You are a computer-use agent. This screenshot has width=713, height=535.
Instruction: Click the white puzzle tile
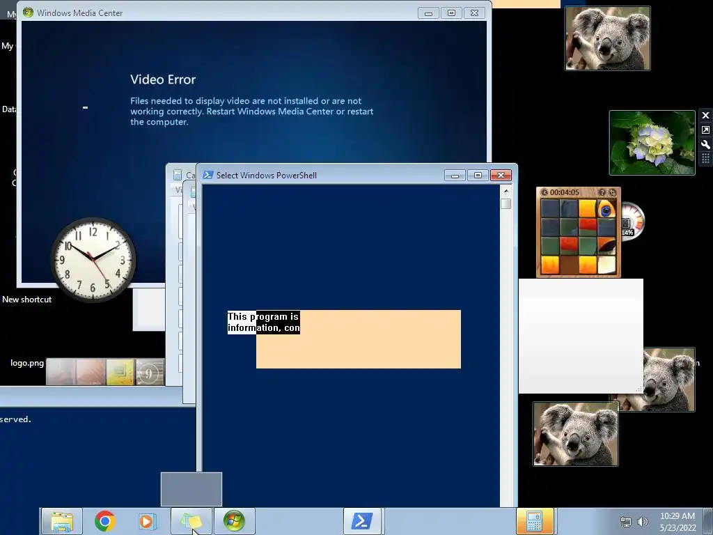point(606,265)
